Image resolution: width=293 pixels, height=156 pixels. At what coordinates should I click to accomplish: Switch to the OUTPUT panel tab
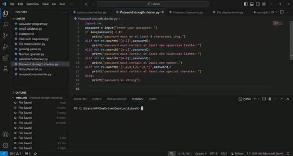tap(97, 99)
